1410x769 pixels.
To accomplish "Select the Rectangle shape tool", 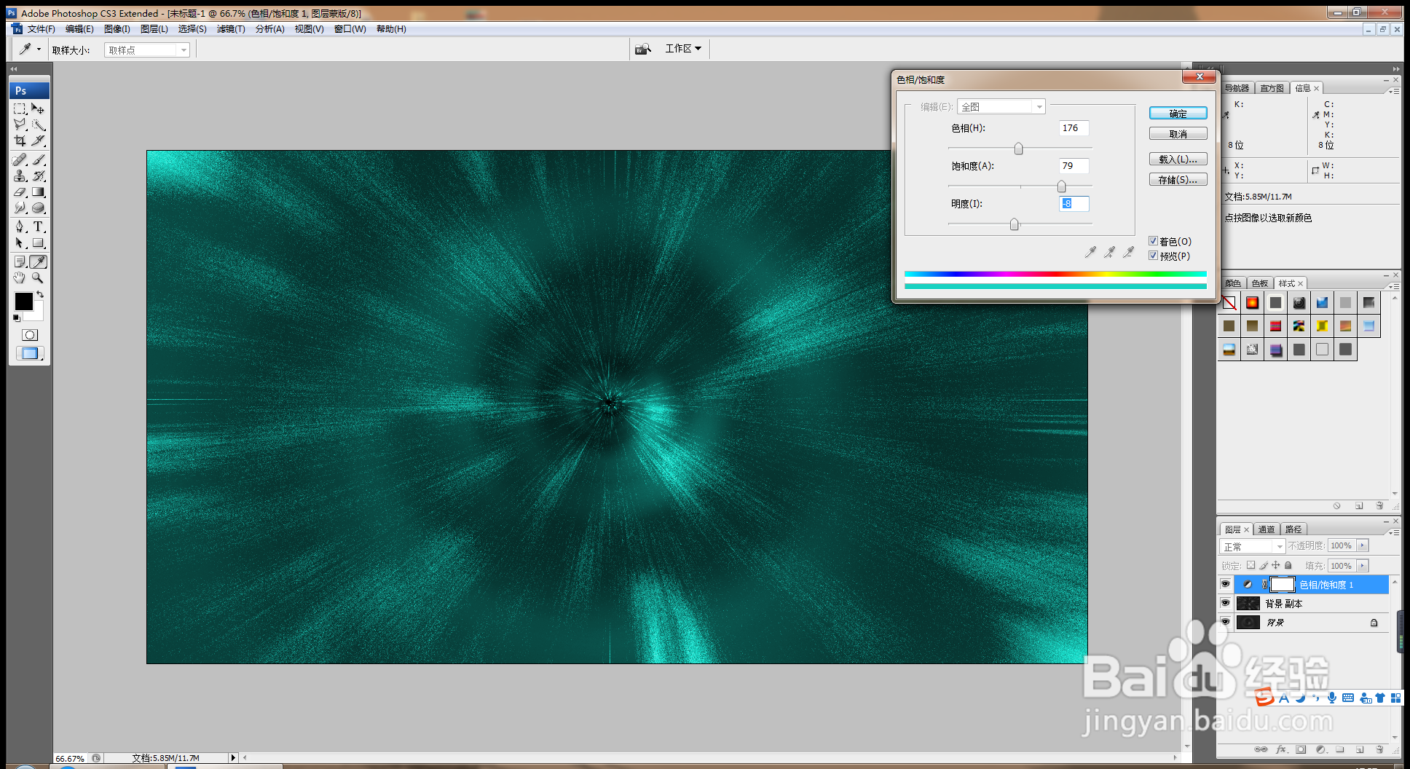I will (x=39, y=243).
